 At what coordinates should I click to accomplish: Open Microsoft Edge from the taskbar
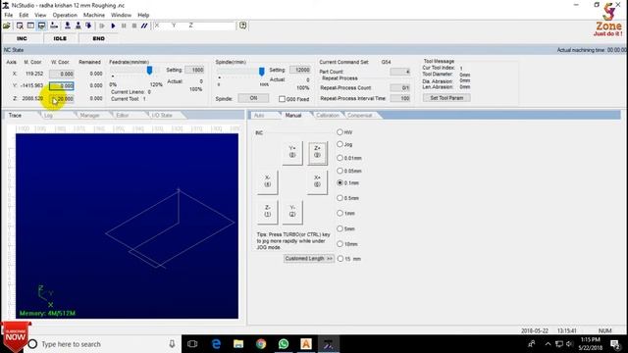pos(216,344)
